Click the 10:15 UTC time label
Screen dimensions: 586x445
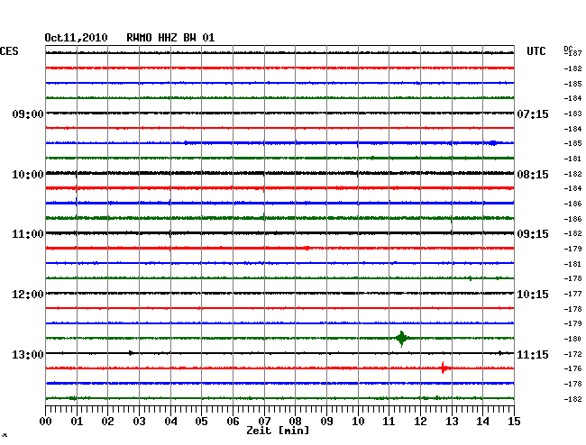click(x=533, y=295)
